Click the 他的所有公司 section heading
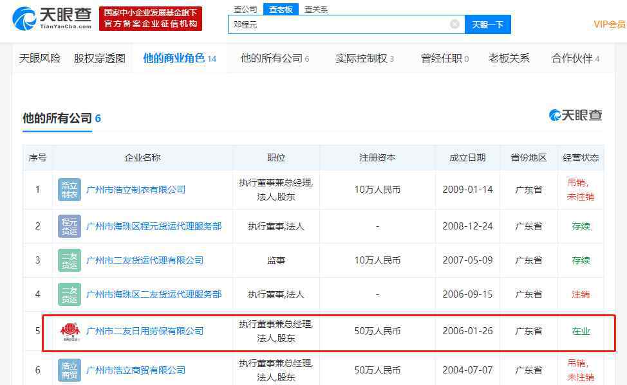The image size is (627, 385). [62, 118]
